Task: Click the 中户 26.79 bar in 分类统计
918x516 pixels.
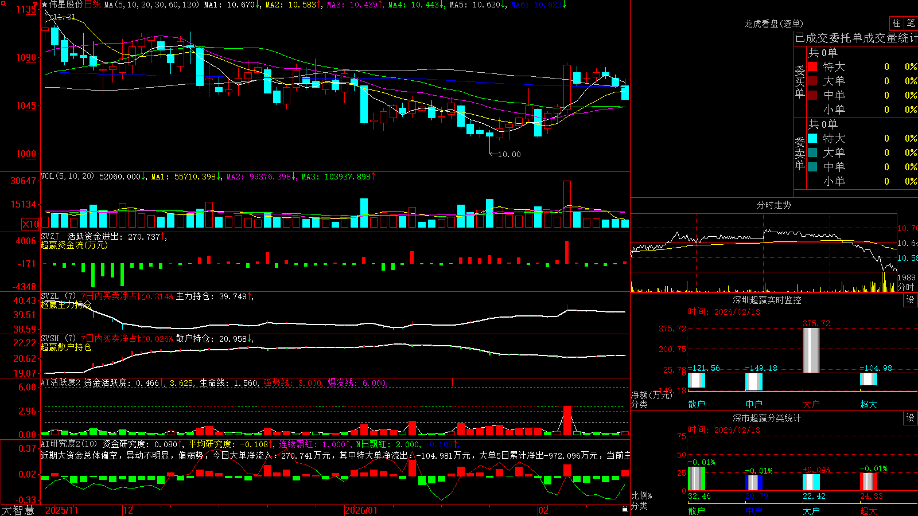Action: pos(754,483)
